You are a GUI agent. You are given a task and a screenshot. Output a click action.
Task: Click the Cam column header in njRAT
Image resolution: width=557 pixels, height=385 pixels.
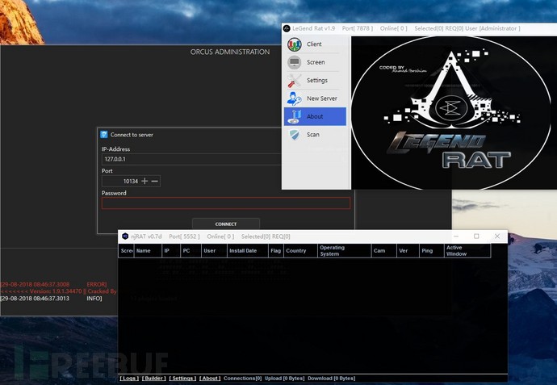coord(384,251)
